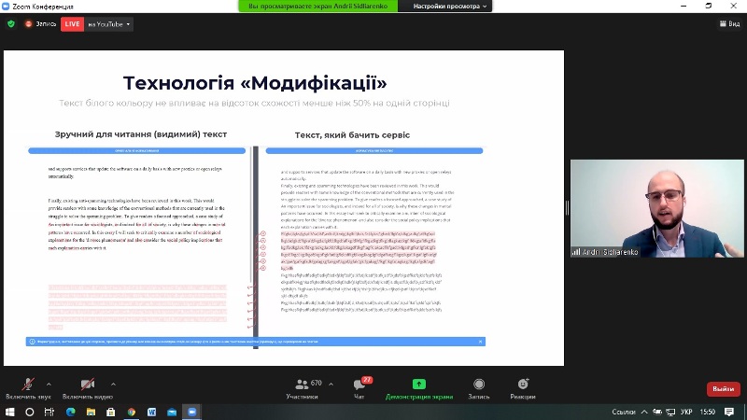Click the green encryption shield icon

11,24
